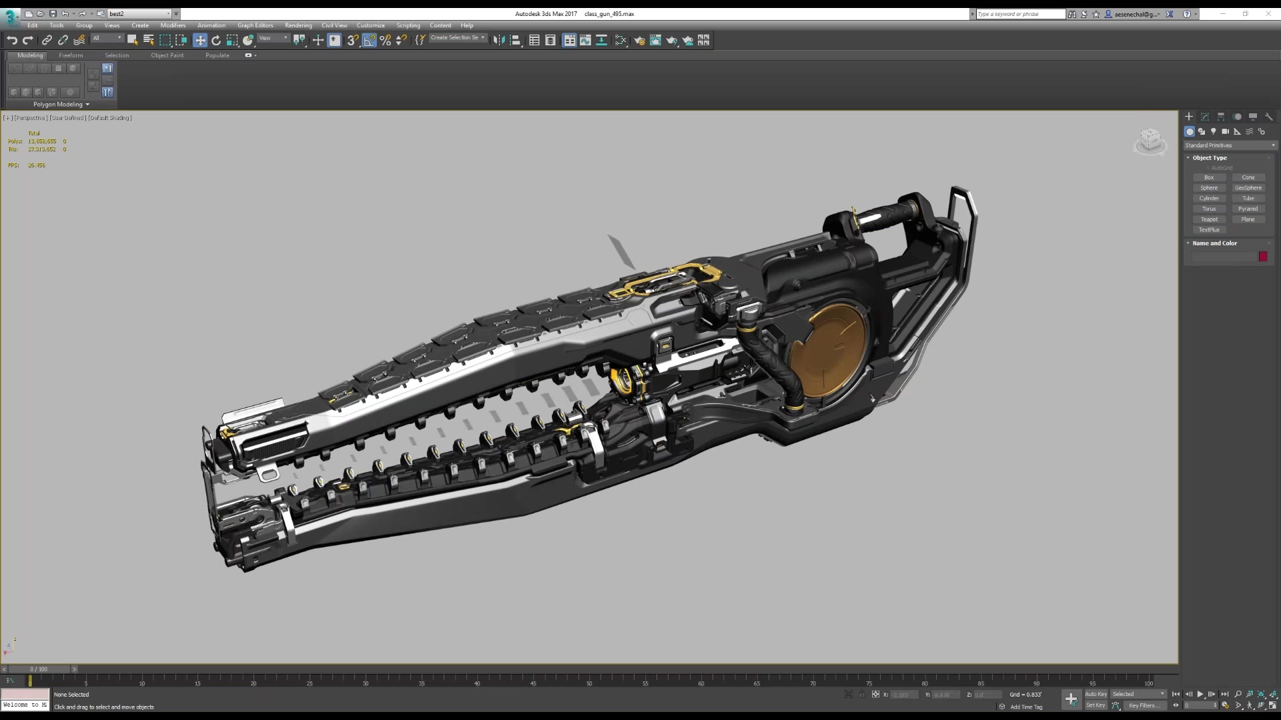The width and height of the screenshot is (1281, 720).
Task: Open the Selected filter dropdown near Auto Key
Action: click(x=1138, y=694)
